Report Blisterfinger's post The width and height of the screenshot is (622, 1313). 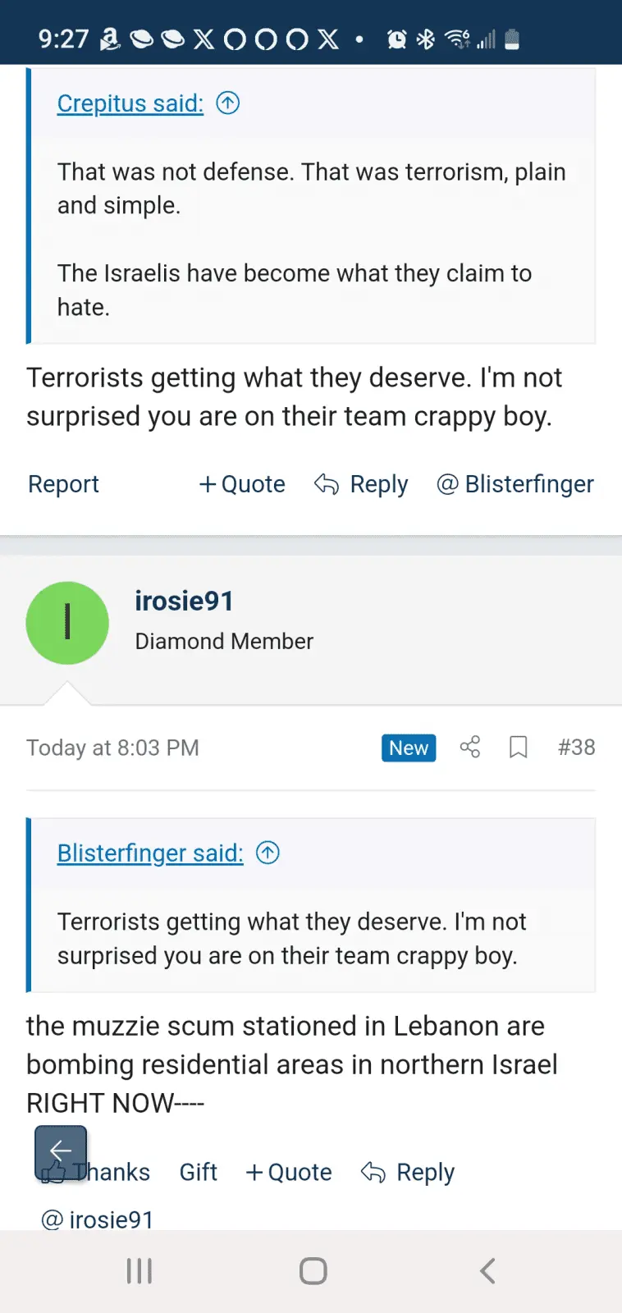63,484
